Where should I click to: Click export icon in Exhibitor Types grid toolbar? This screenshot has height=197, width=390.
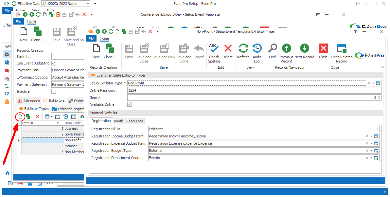(x=58, y=116)
